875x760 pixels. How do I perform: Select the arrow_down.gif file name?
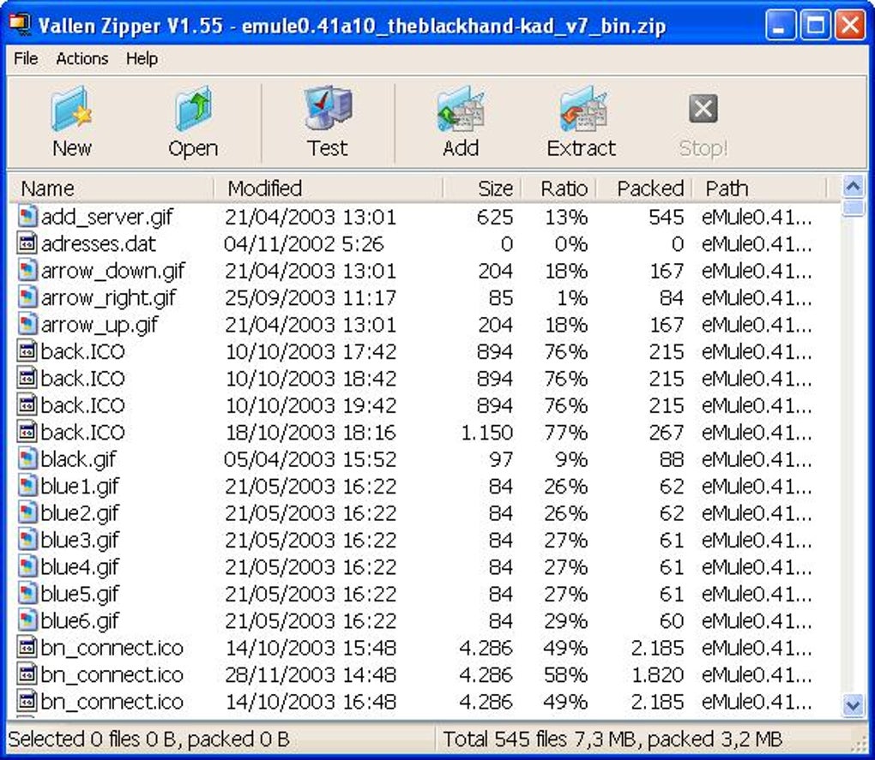click(112, 271)
